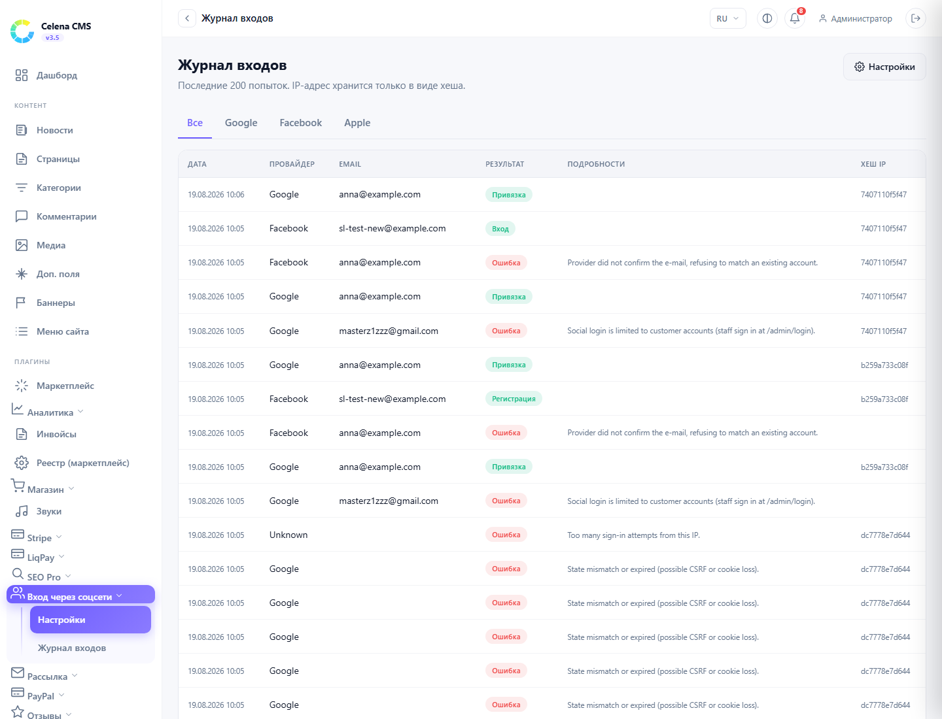Click the ПРОВАЙДЕР column header
This screenshot has width=942, height=719.
click(292, 164)
